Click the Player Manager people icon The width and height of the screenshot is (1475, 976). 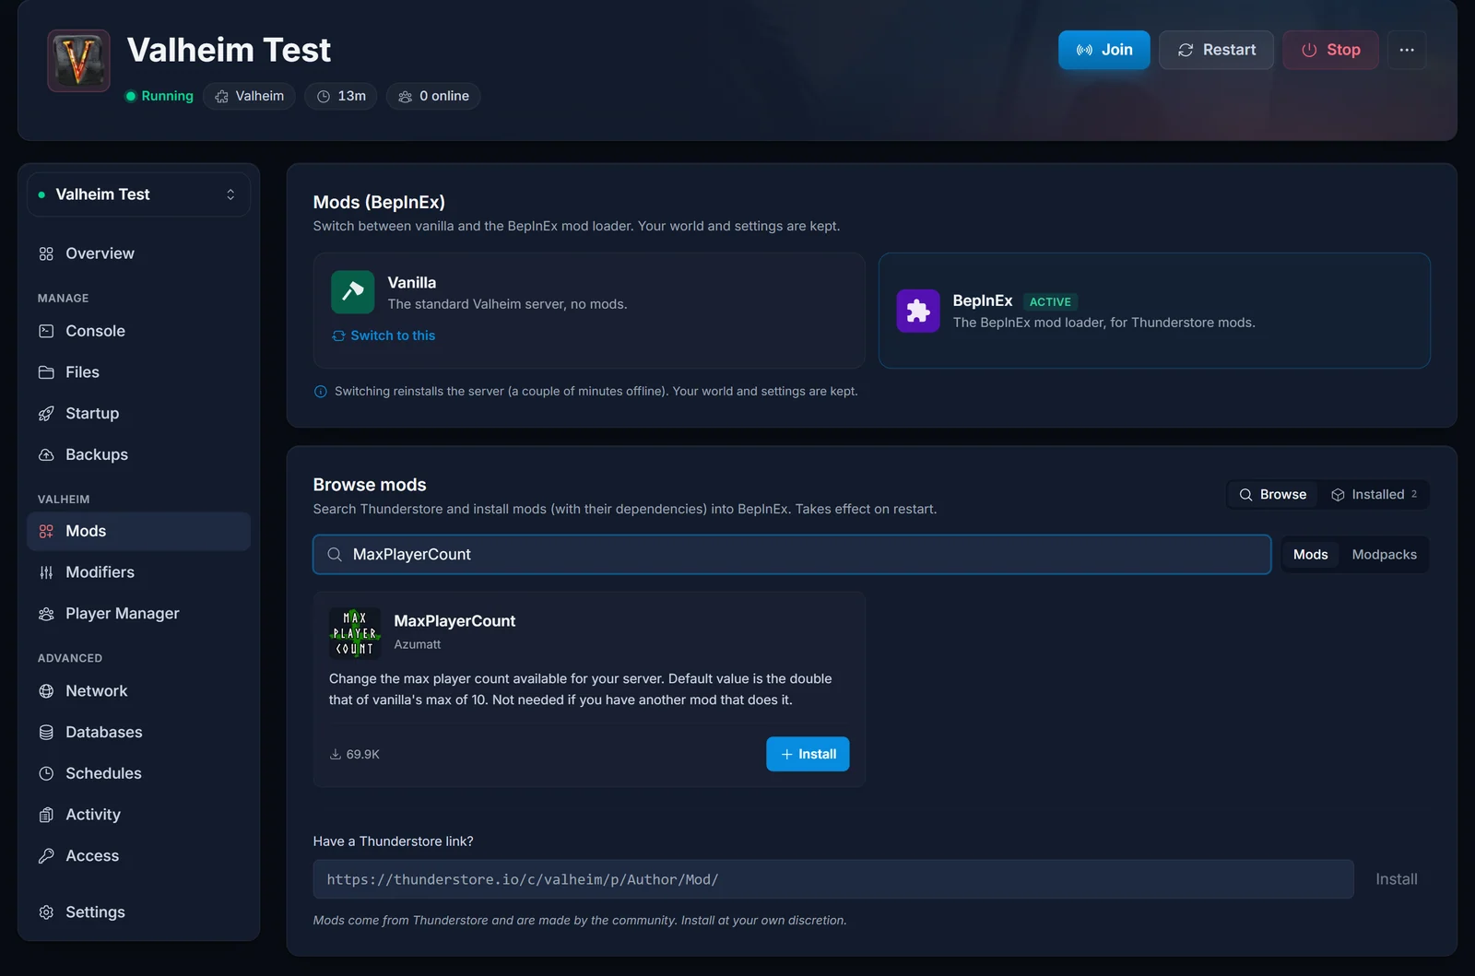point(46,614)
